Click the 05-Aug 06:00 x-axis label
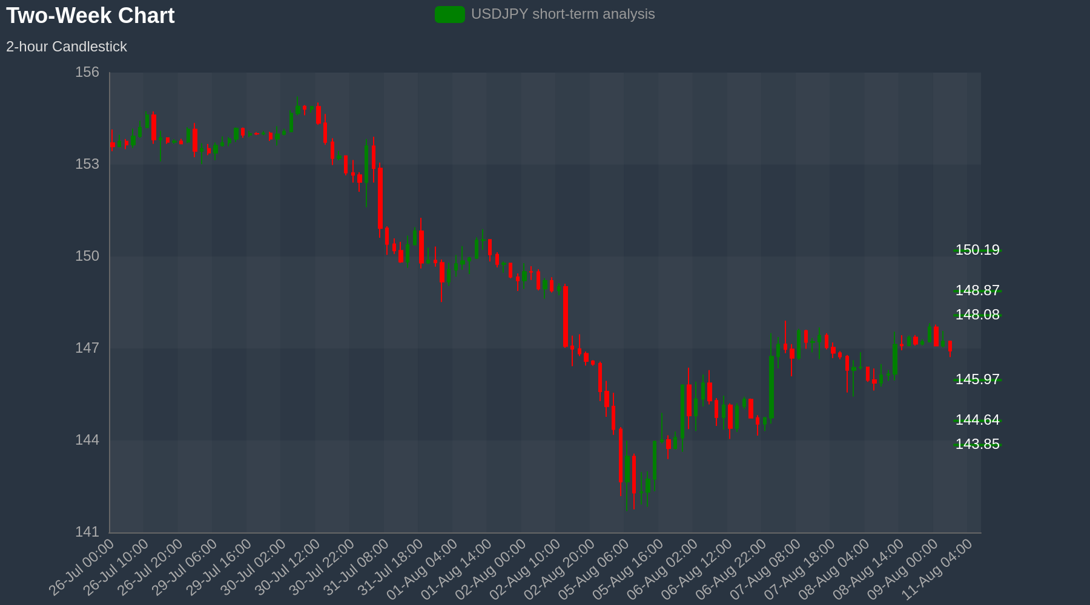This screenshot has height=605, width=1090. tap(594, 569)
